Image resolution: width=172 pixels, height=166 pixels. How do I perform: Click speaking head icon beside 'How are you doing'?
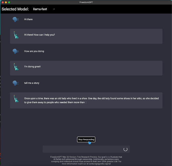coord(16,51)
